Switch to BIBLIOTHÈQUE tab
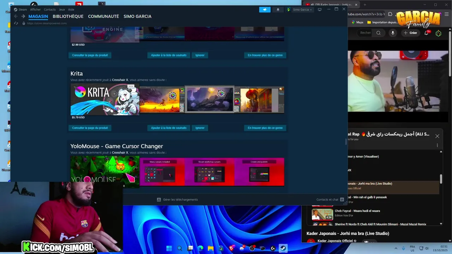Image resolution: width=452 pixels, height=254 pixels. (x=68, y=17)
